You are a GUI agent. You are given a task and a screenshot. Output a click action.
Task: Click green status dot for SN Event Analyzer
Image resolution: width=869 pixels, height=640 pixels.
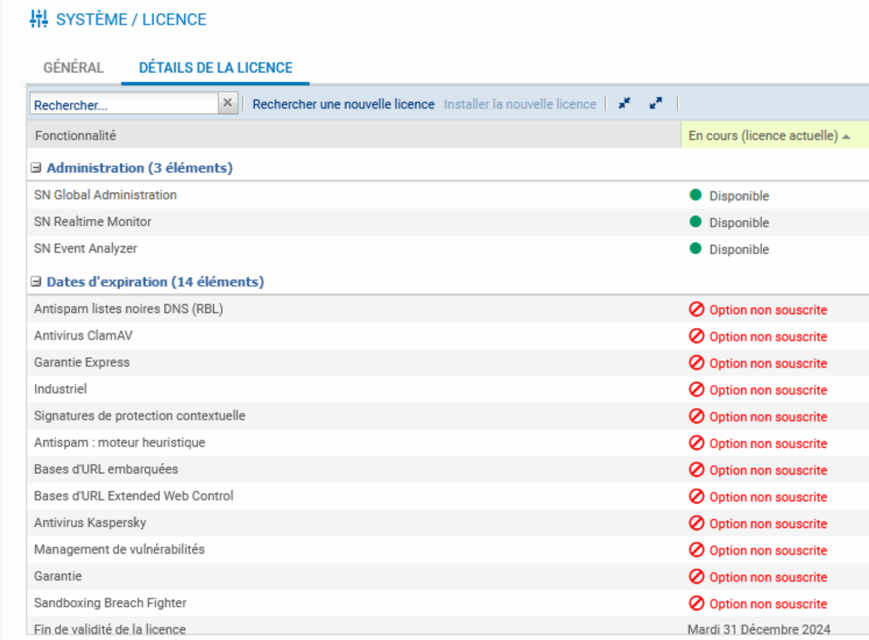pos(695,249)
